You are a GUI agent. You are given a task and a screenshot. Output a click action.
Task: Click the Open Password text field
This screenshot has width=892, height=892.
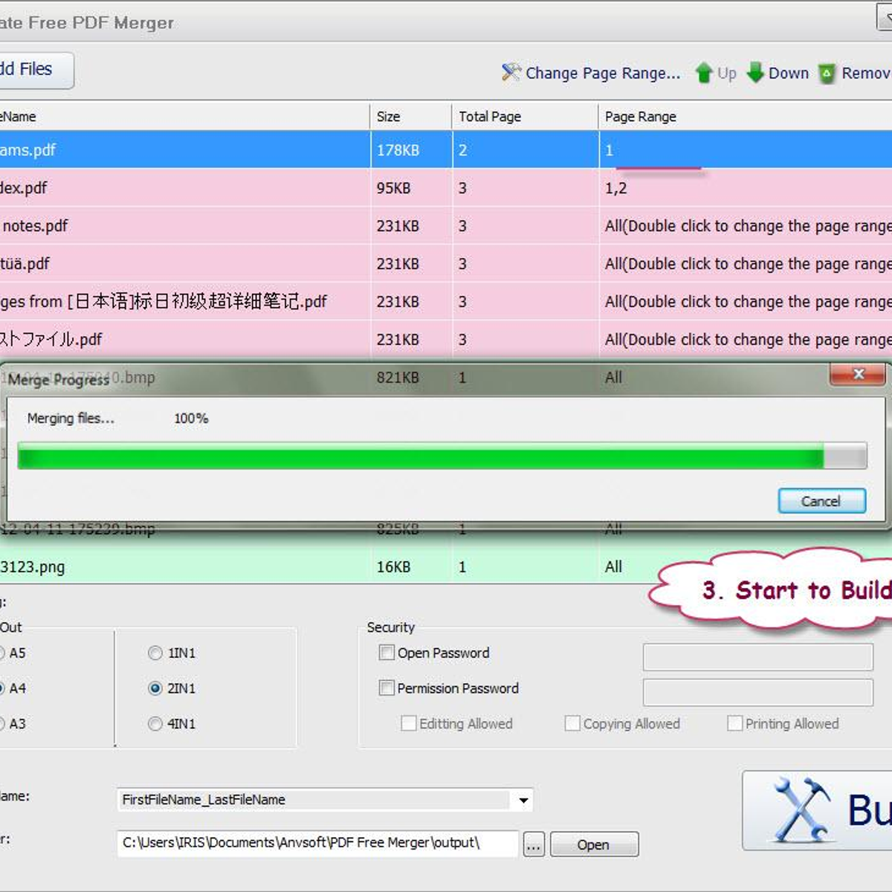coord(757,657)
